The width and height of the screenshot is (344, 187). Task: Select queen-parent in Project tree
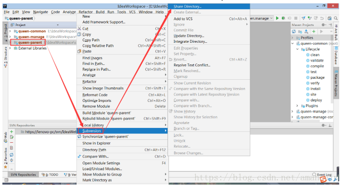coord(30,42)
